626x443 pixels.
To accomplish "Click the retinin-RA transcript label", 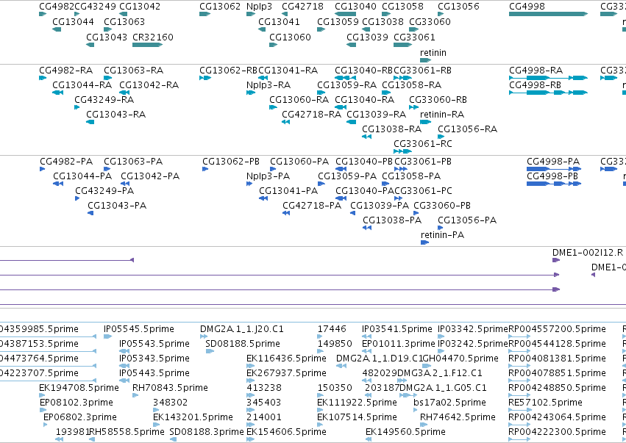I will tap(442, 115).
